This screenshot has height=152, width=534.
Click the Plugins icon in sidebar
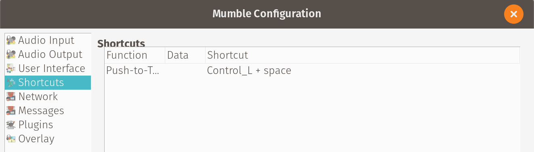(x=11, y=125)
